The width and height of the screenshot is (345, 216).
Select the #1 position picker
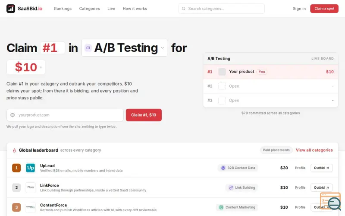coord(53,48)
